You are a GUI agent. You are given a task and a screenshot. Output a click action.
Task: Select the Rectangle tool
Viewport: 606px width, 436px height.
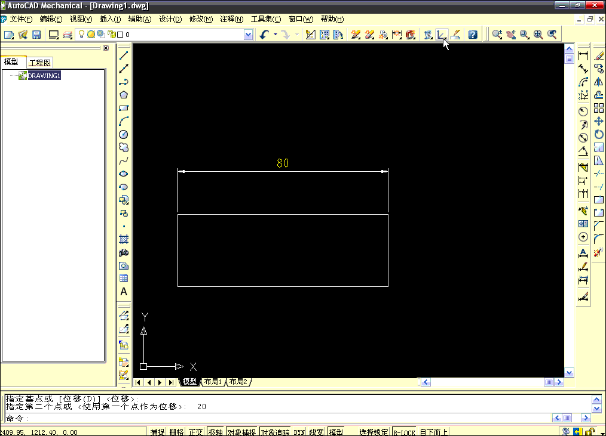[124, 108]
